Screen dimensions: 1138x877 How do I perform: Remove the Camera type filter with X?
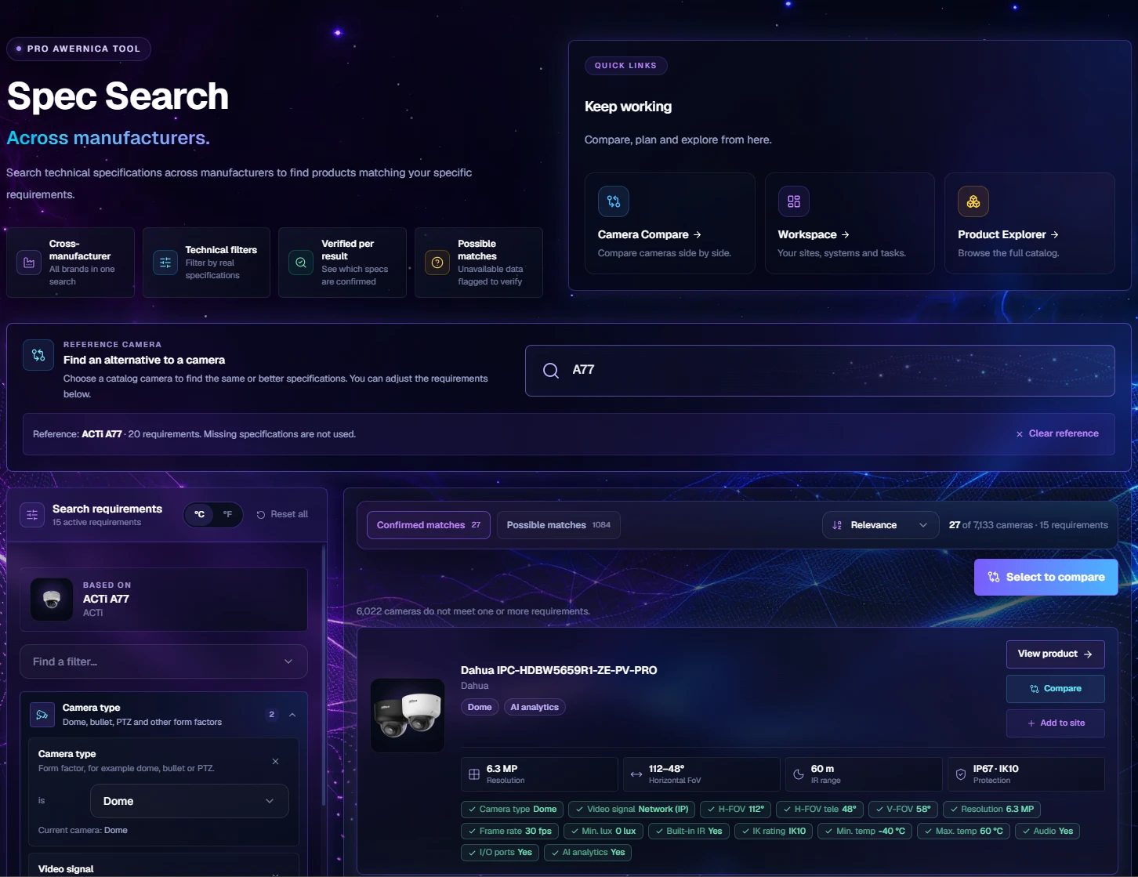pos(275,761)
